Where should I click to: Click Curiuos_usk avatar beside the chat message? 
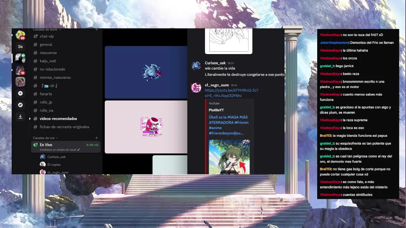[196, 66]
